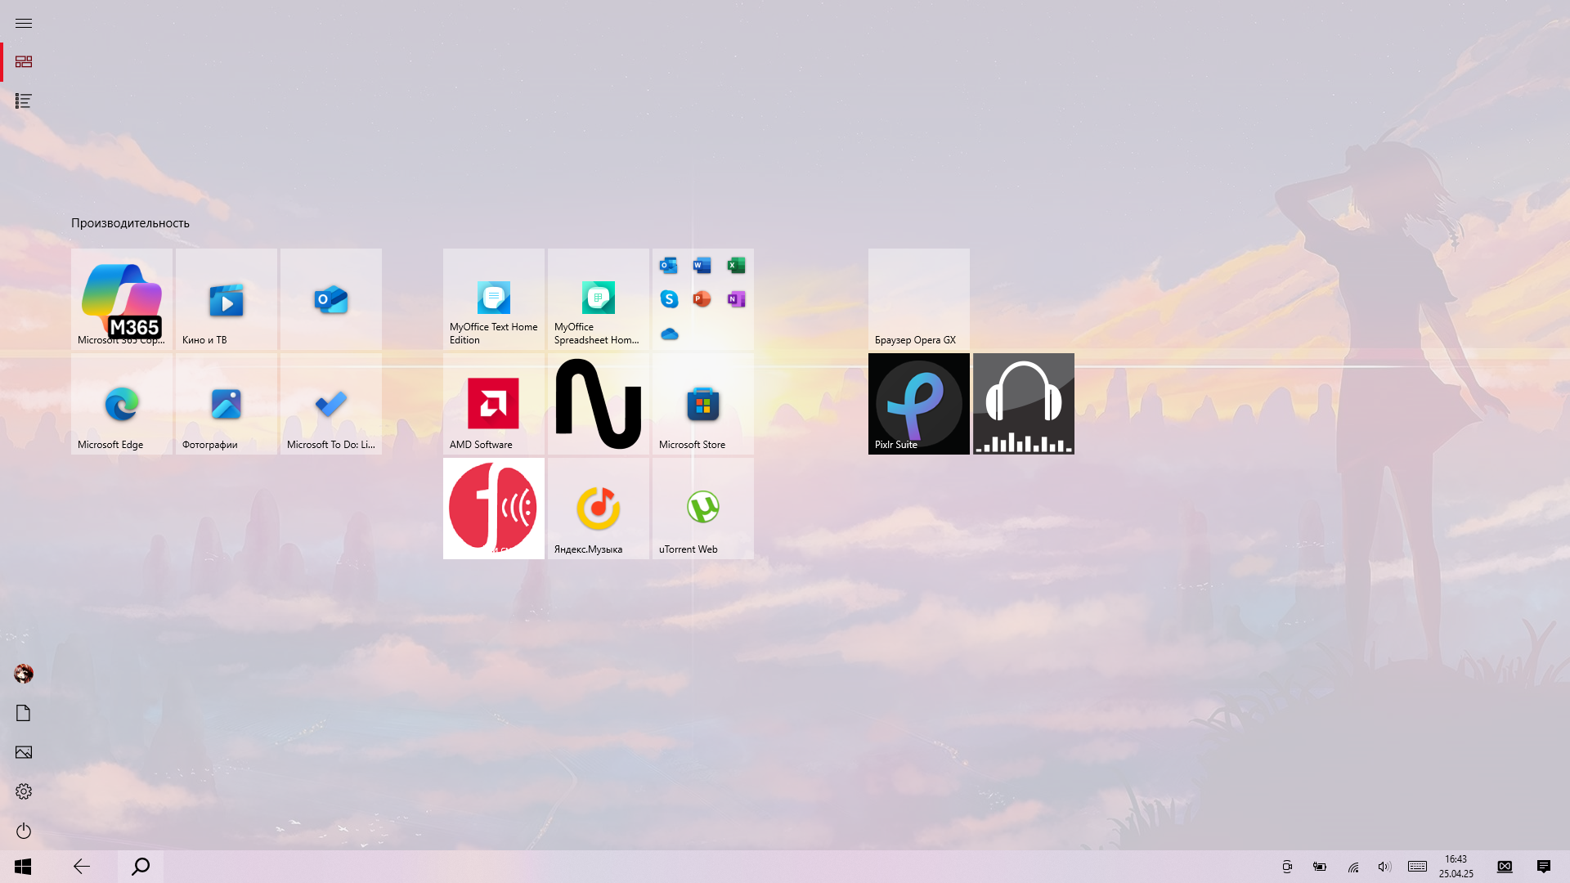1570x883 pixels.
Task: Open taskbar search magnifier
Action: coord(141,867)
